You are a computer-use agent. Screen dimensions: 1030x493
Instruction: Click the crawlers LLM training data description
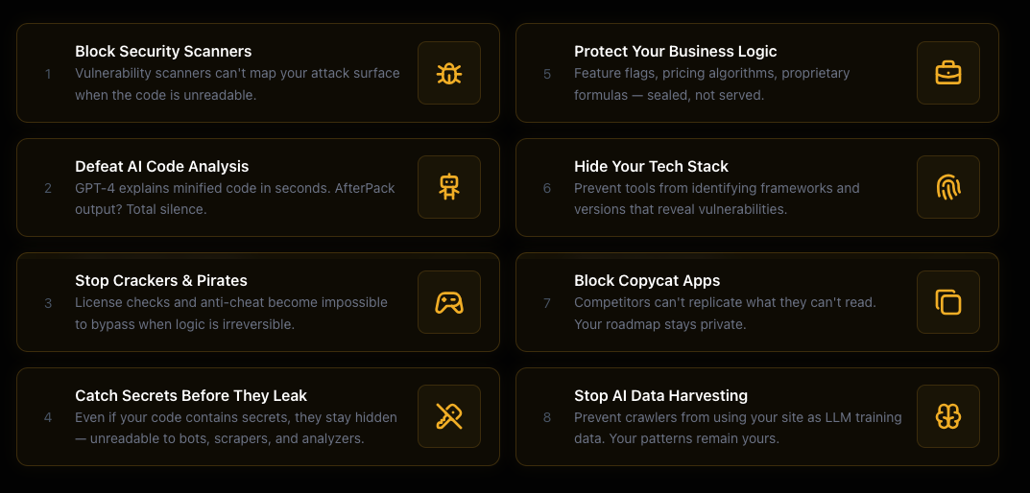tap(737, 428)
